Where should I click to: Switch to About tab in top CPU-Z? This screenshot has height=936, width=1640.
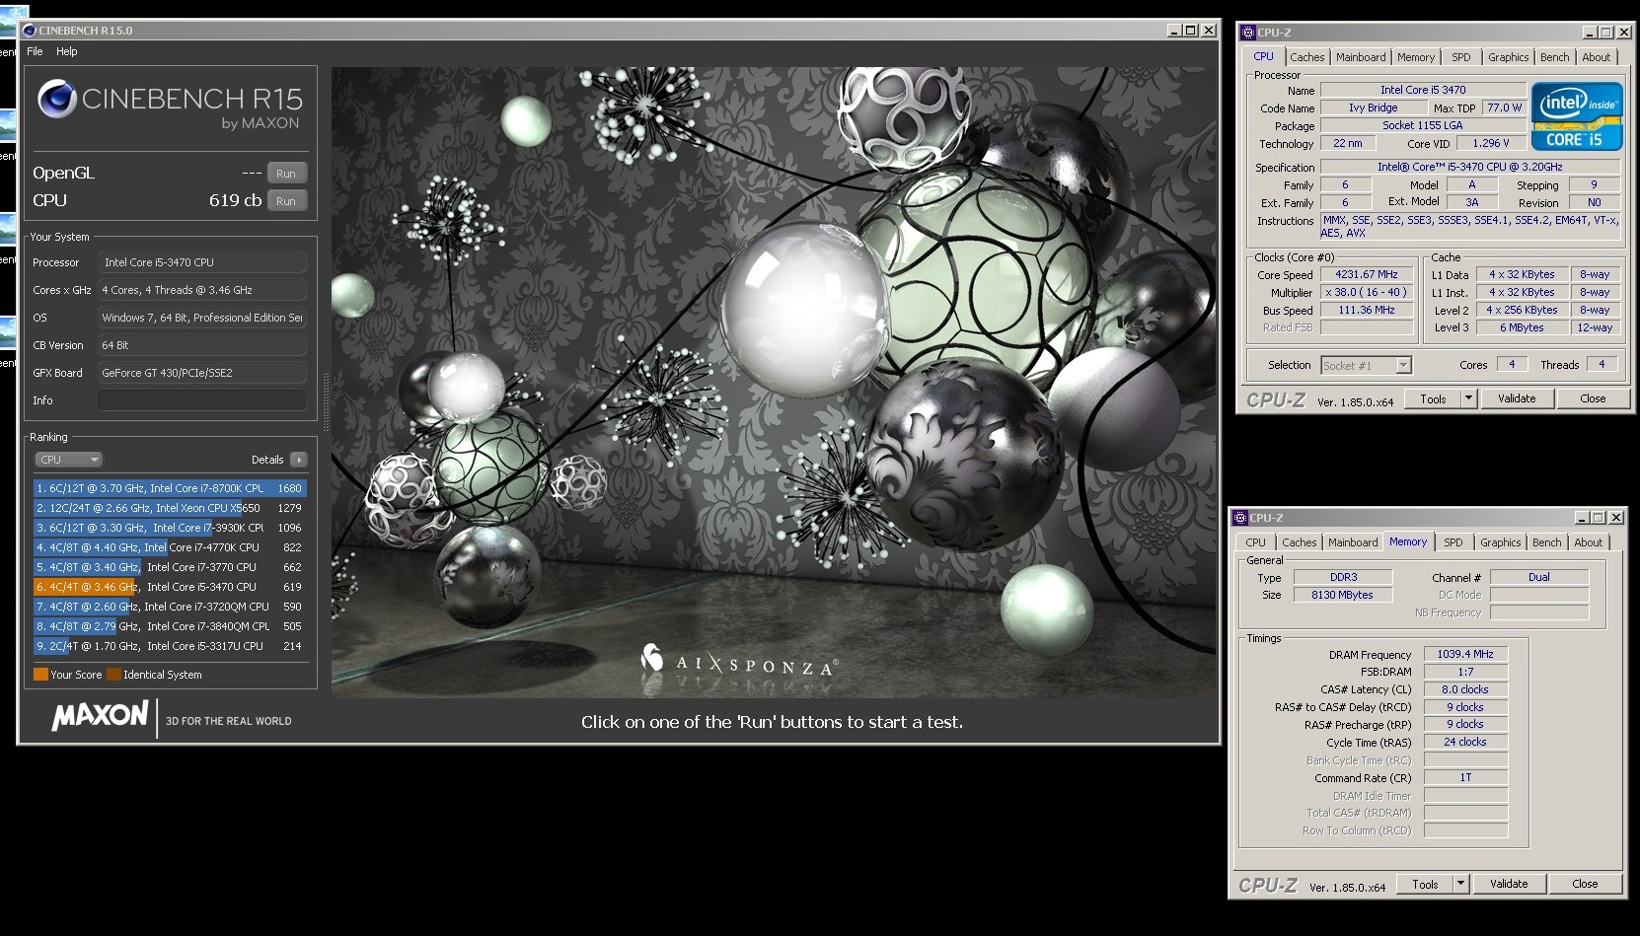[x=1596, y=57]
